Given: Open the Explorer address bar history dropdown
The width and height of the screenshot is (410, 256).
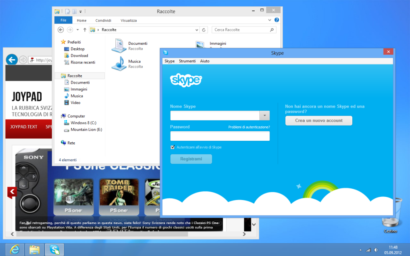Looking at the screenshot, I should 197,30.
